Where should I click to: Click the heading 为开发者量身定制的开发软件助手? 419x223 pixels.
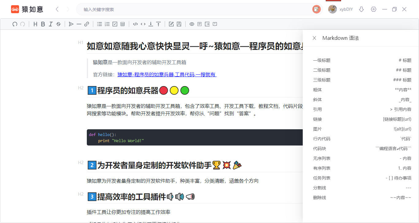(x=154, y=165)
